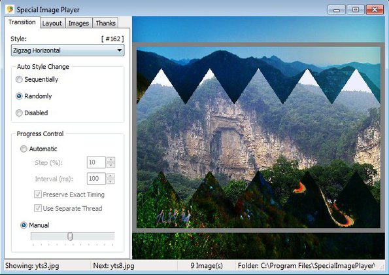Click the image transition preview area

[258, 137]
